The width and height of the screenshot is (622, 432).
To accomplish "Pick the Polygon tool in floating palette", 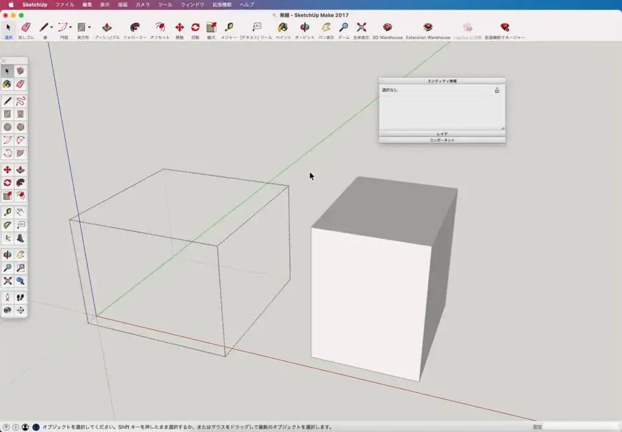I will [x=20, y=127].
